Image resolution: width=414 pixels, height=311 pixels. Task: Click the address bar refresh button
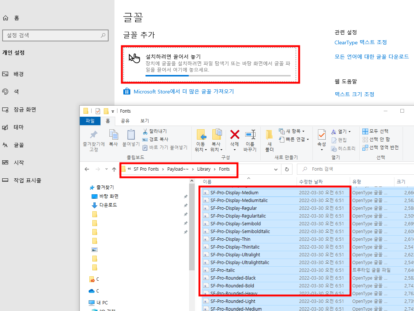click(x=287, y=169)
